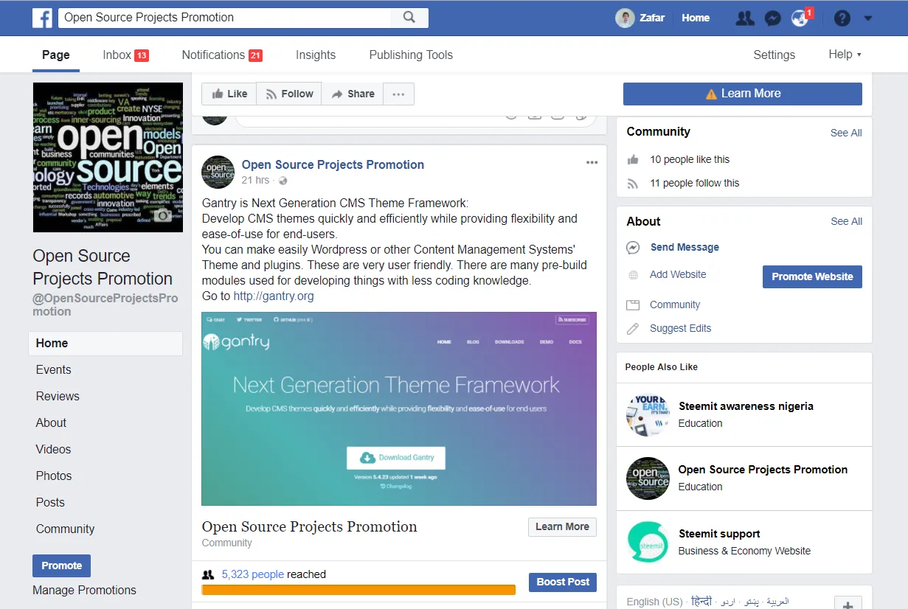This screenshot has width=908, height=609.
Task: Click the Boost Post button
Action: coord(563,582)
